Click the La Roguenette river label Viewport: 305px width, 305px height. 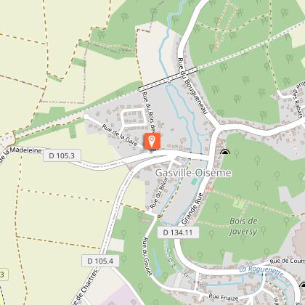pyautogui.click(x=261, y=271)
